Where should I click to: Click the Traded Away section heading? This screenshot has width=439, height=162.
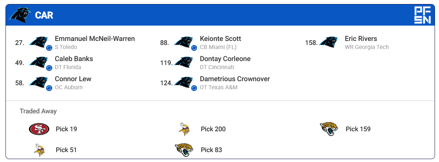pos(38,111)
